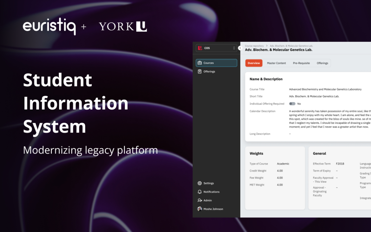Open Notifications via the bell icon

(200, 192)
